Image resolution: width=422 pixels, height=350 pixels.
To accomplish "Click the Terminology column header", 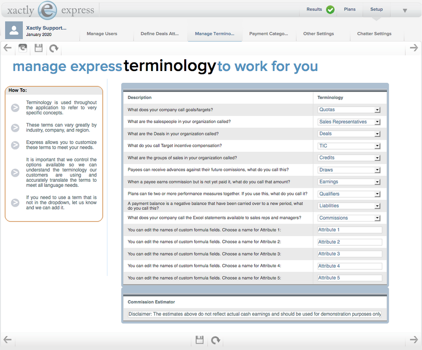I will [330, 98].
